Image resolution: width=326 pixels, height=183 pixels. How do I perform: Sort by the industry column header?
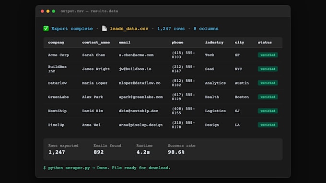click(x=214, y=43)
